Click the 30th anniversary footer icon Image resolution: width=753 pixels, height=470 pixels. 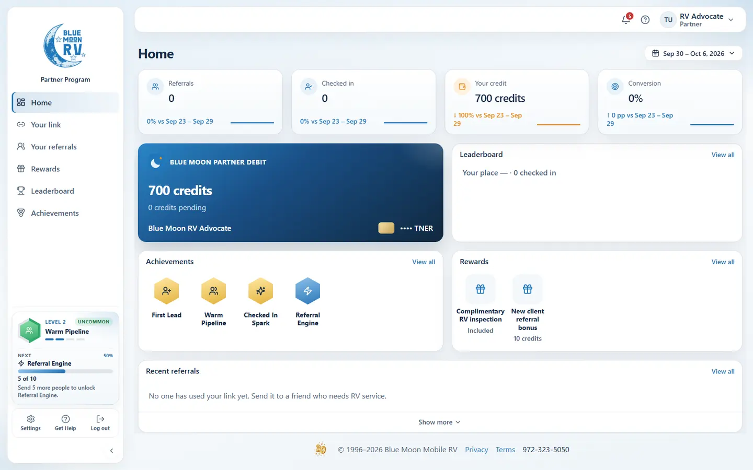pos(321,449)
